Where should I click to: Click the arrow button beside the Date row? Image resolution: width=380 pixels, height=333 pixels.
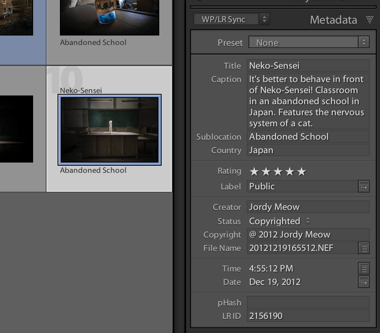click(364, 282)
